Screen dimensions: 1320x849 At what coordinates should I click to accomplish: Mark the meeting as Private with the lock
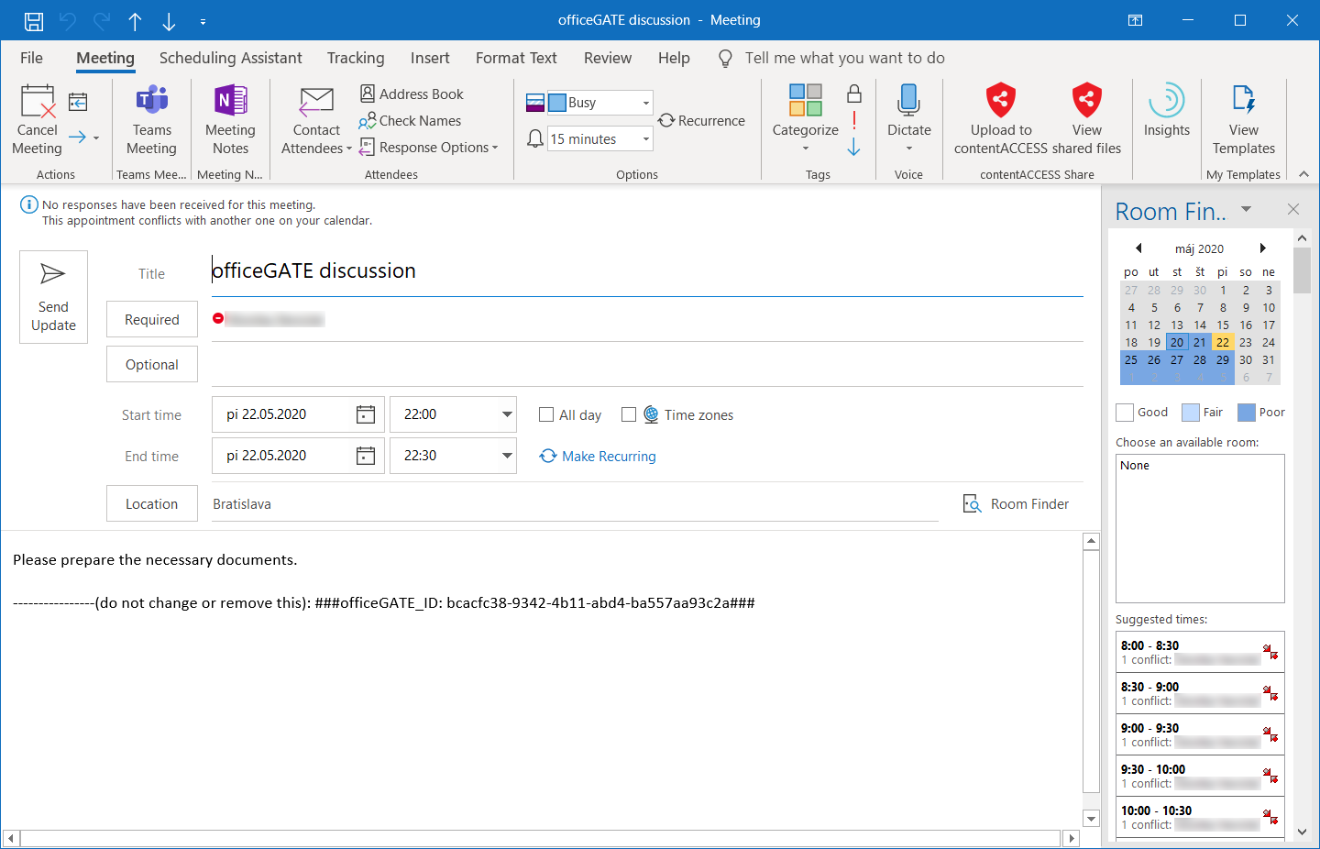(854, 94)
